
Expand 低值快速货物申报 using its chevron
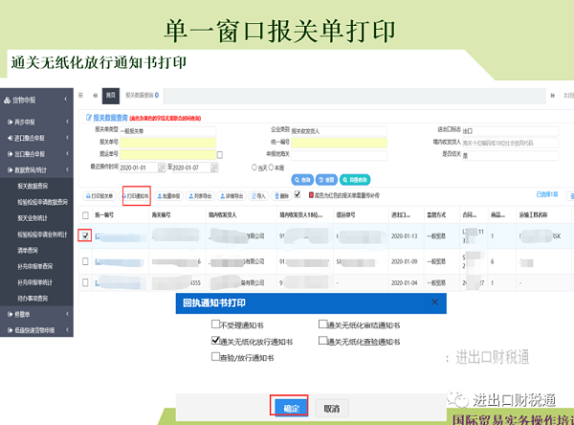pyautogui.click(x=67, y=330)
